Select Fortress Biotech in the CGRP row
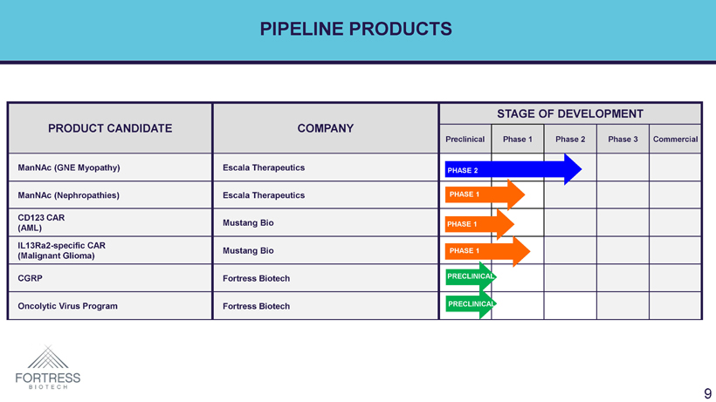Image resolution: width=716 pixels, height=402 pixels. (256, 279)
